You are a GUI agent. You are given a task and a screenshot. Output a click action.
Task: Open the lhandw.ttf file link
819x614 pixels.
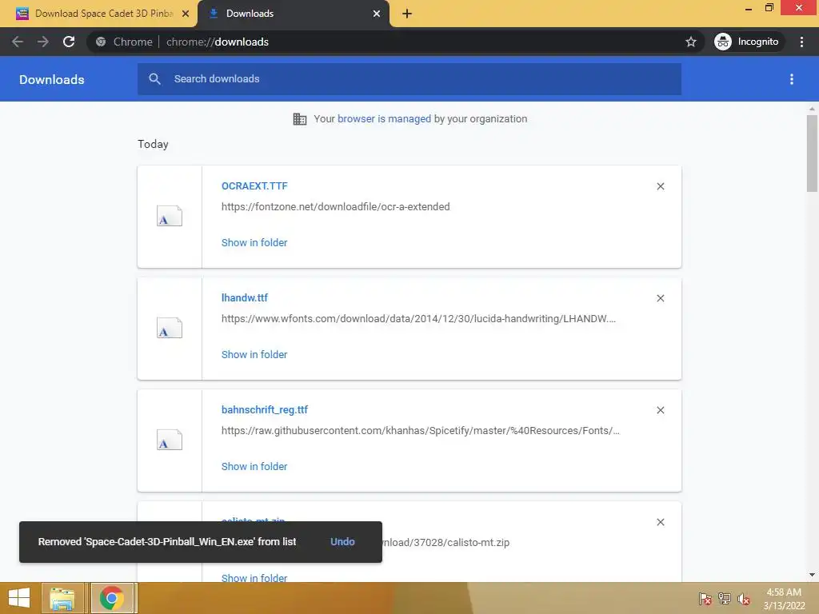pyautogui.click(x=245, y=297)
